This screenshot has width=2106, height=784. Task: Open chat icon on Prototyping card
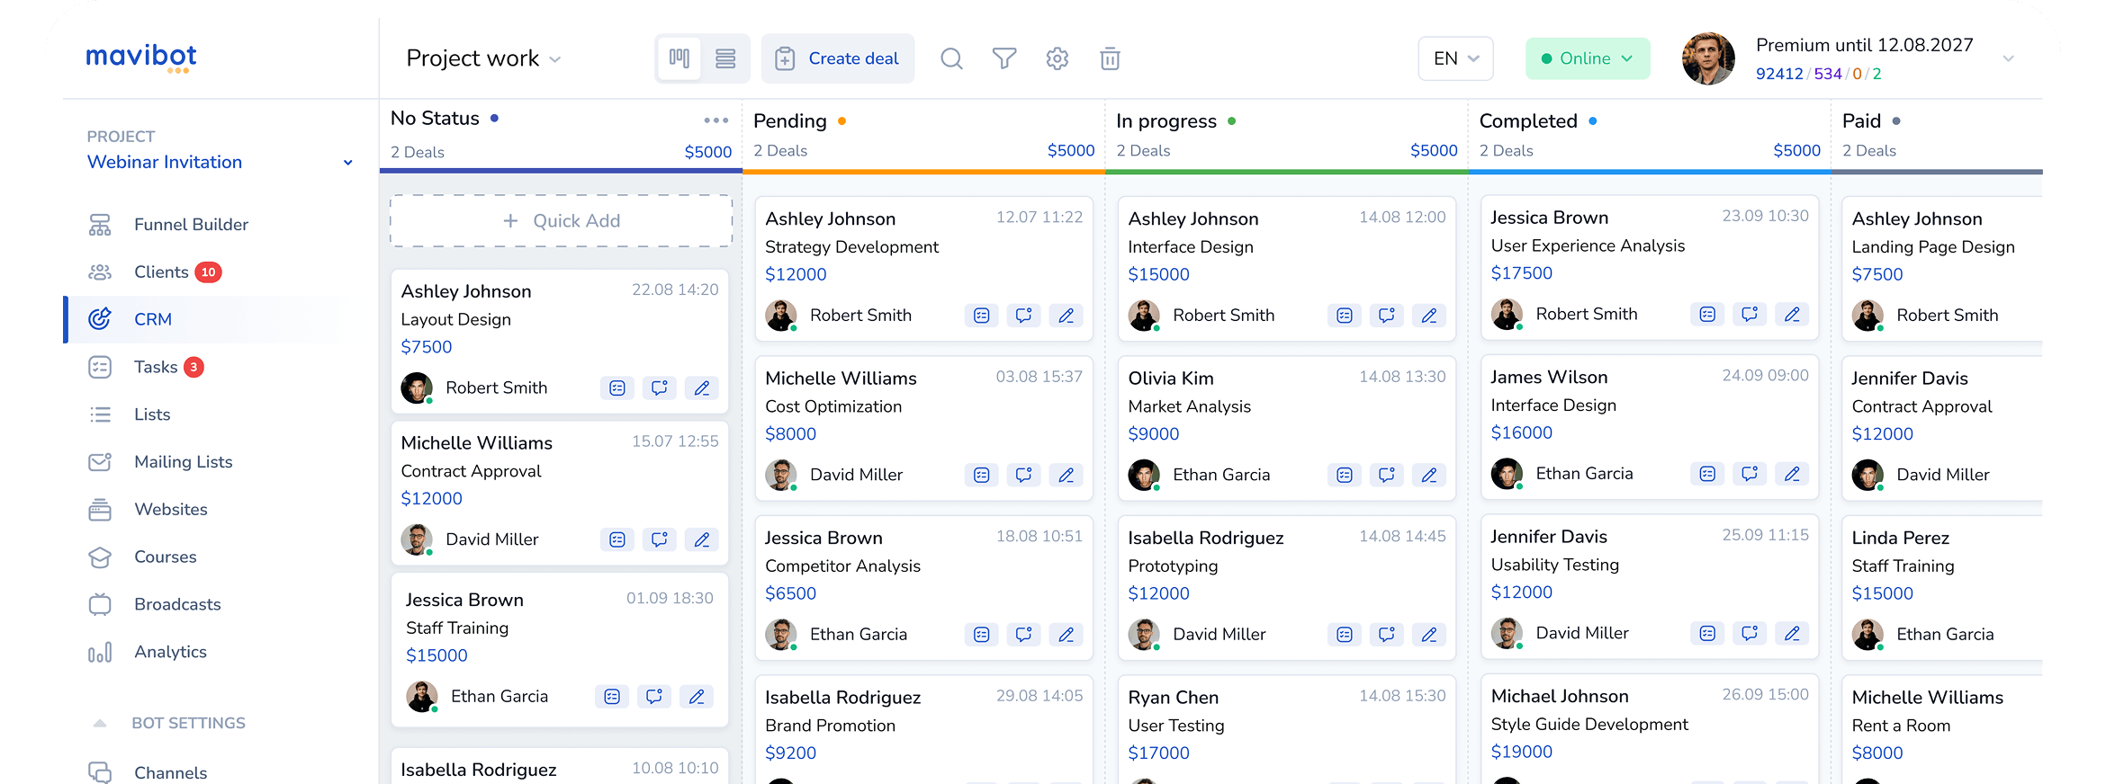point(1387,635)
